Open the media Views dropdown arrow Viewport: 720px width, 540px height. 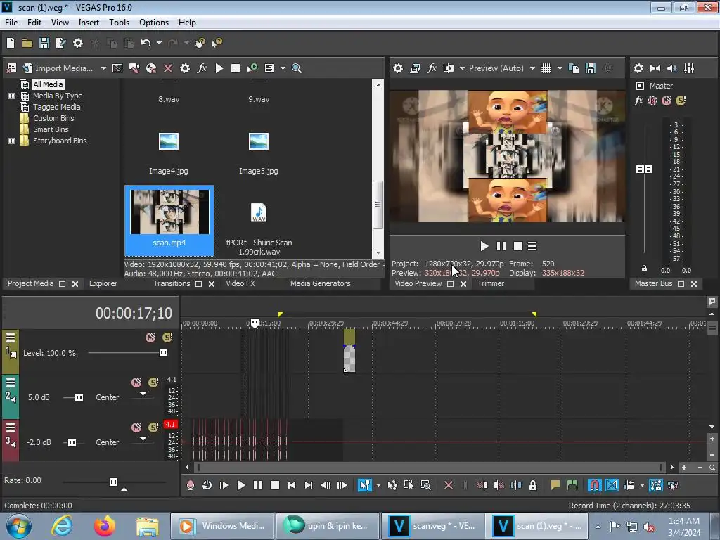[283, 68]
